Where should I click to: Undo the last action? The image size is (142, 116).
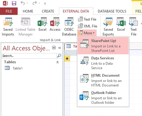(23, 3)
